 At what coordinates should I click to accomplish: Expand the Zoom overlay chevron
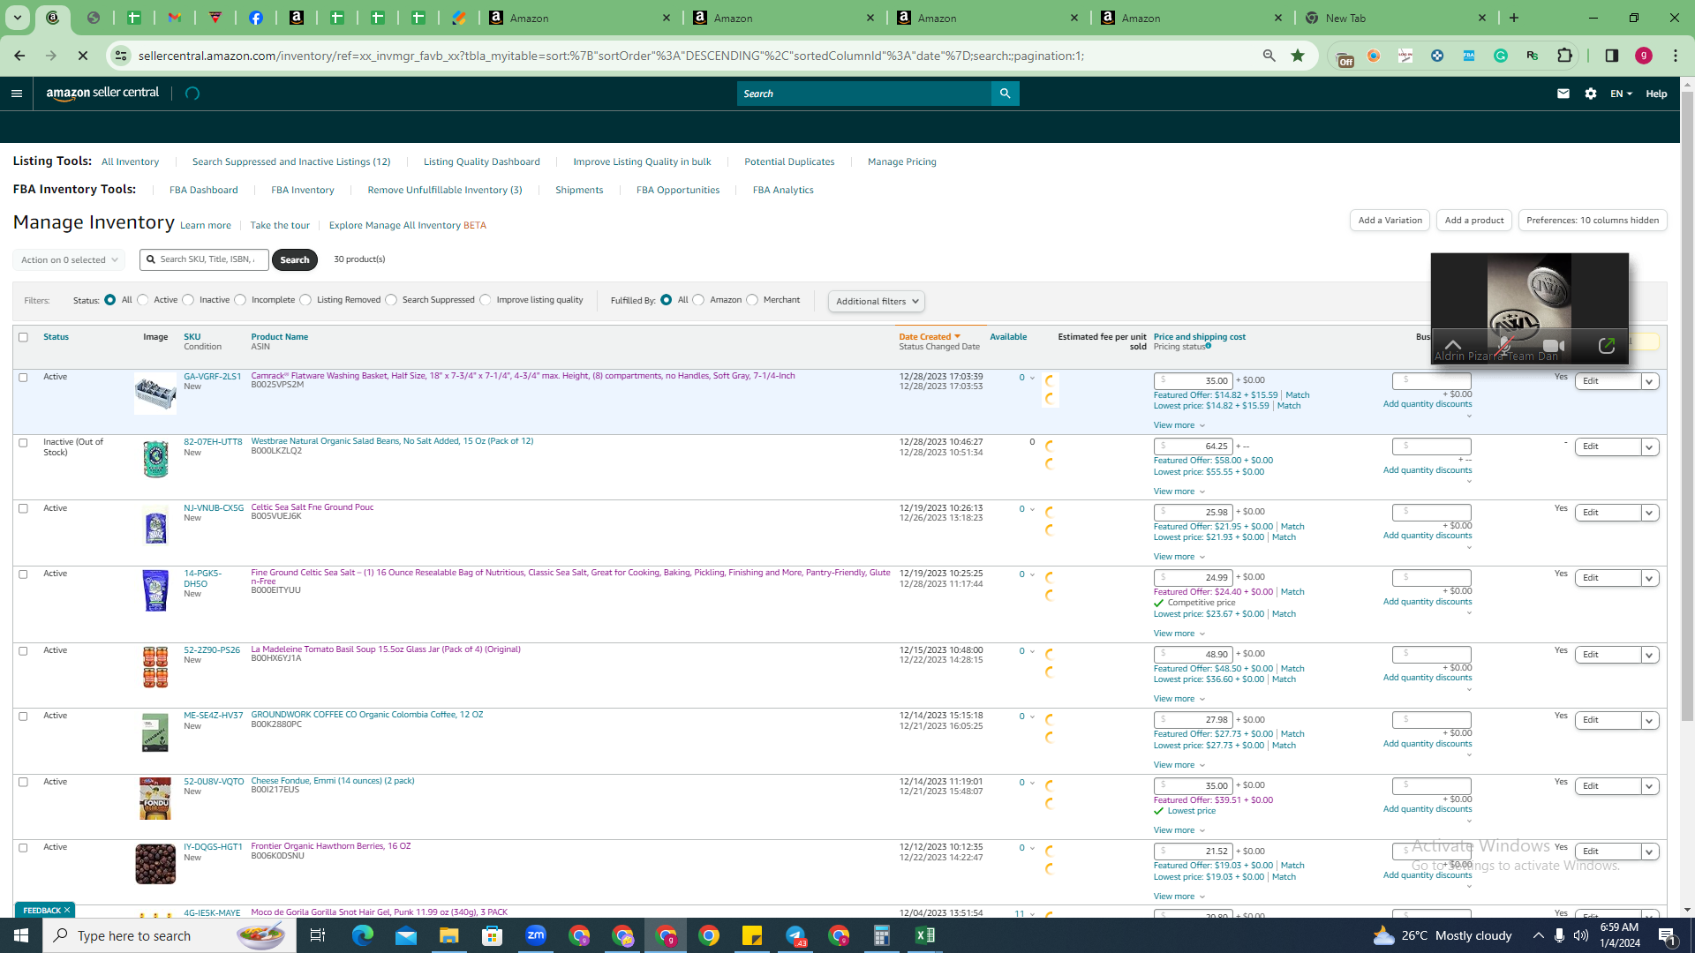tap(1452, 344)
